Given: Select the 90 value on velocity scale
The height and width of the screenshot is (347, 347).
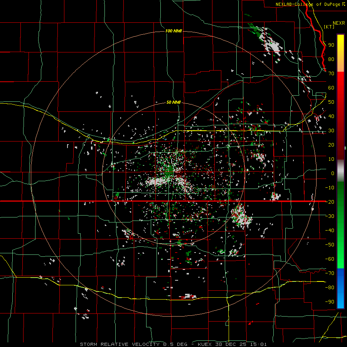Looking at the screenshot, I should tap(331, 45).
